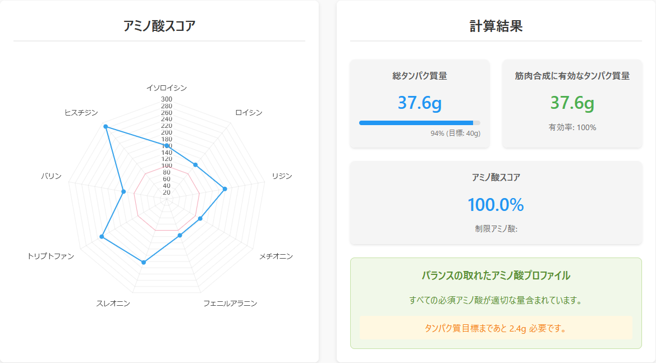The image size is (656, 363).
Task: Click the フェニルアラニン data point on chart
Action: click(180, 236)
